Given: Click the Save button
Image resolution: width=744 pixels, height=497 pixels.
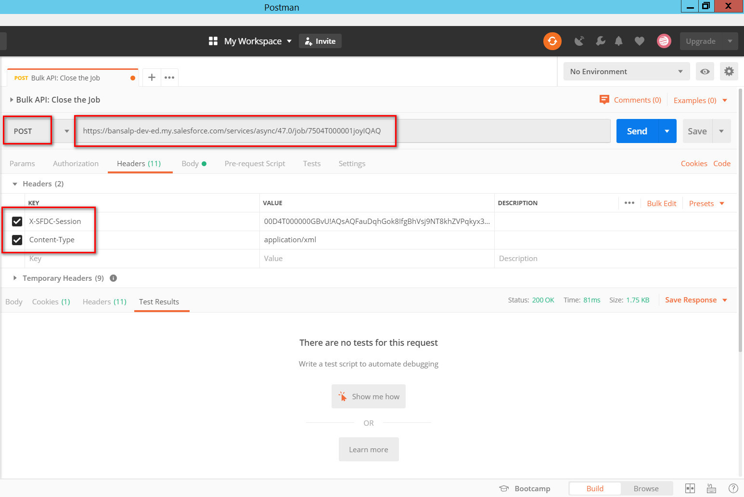Looking at the screenshot, I should (x=697, y=131).
